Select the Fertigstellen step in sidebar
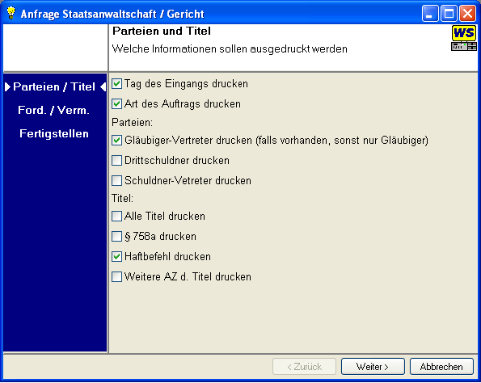This screenshot has width=481, height=383. (54, 133)
